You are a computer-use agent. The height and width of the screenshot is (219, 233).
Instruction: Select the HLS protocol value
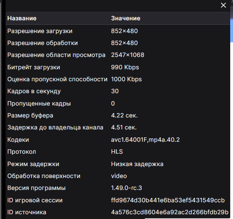tap(117, 152)
